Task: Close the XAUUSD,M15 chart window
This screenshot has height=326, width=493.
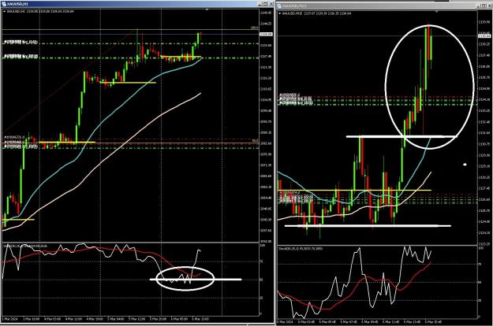Action: (x=490, y=6)
